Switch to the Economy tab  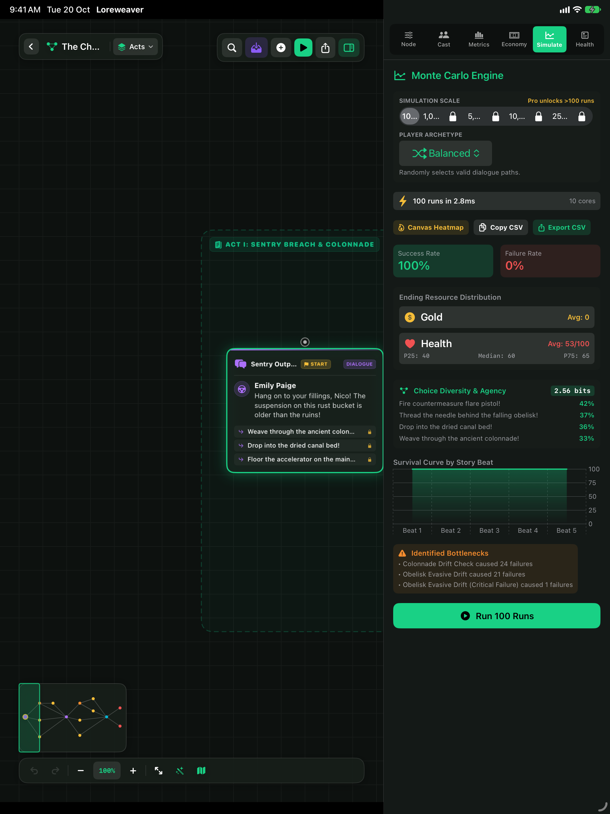(x=514, y=39)
